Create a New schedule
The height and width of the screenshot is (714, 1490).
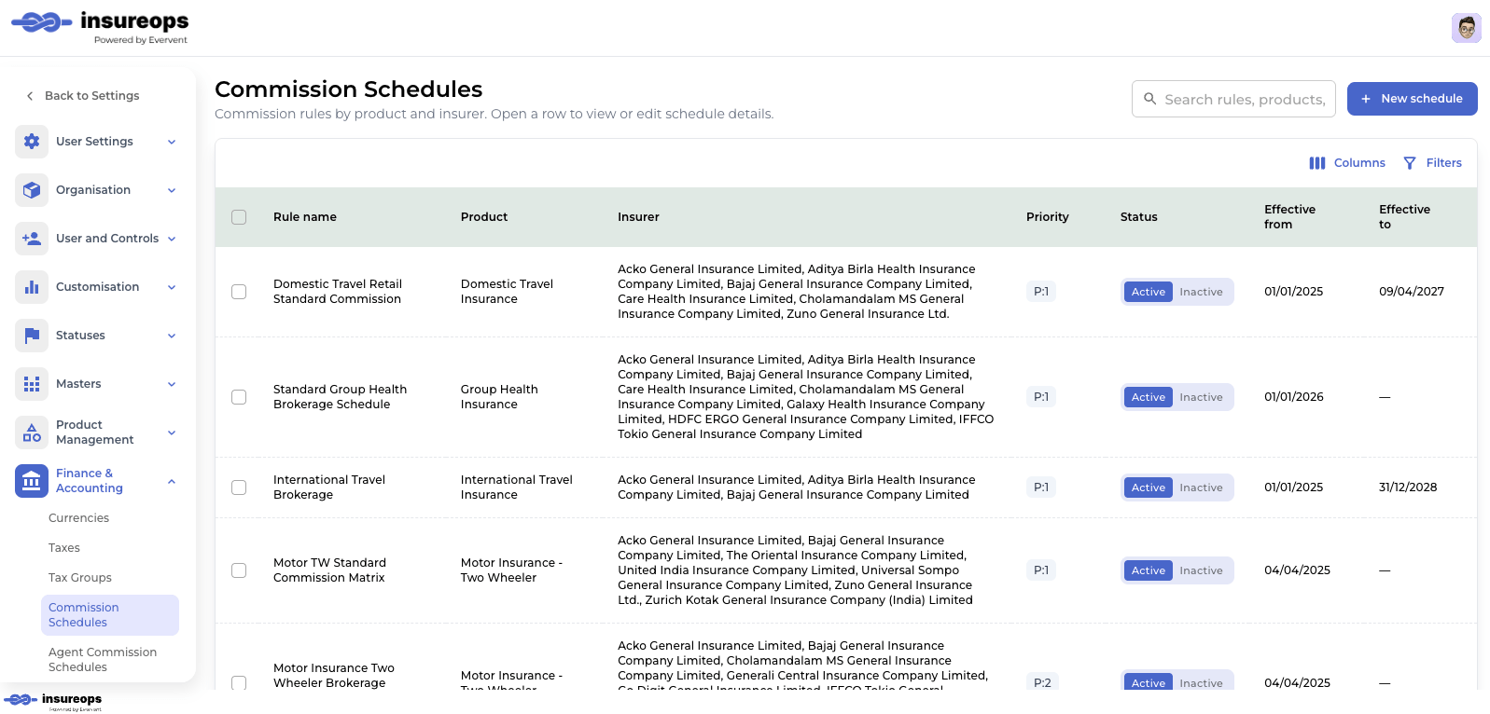point(1412,99)
